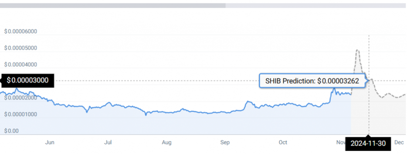Click the peak of the dashed prediction line
Viewport: 407px width, 156px height.
pyautogui.click(x=358, y=50)
